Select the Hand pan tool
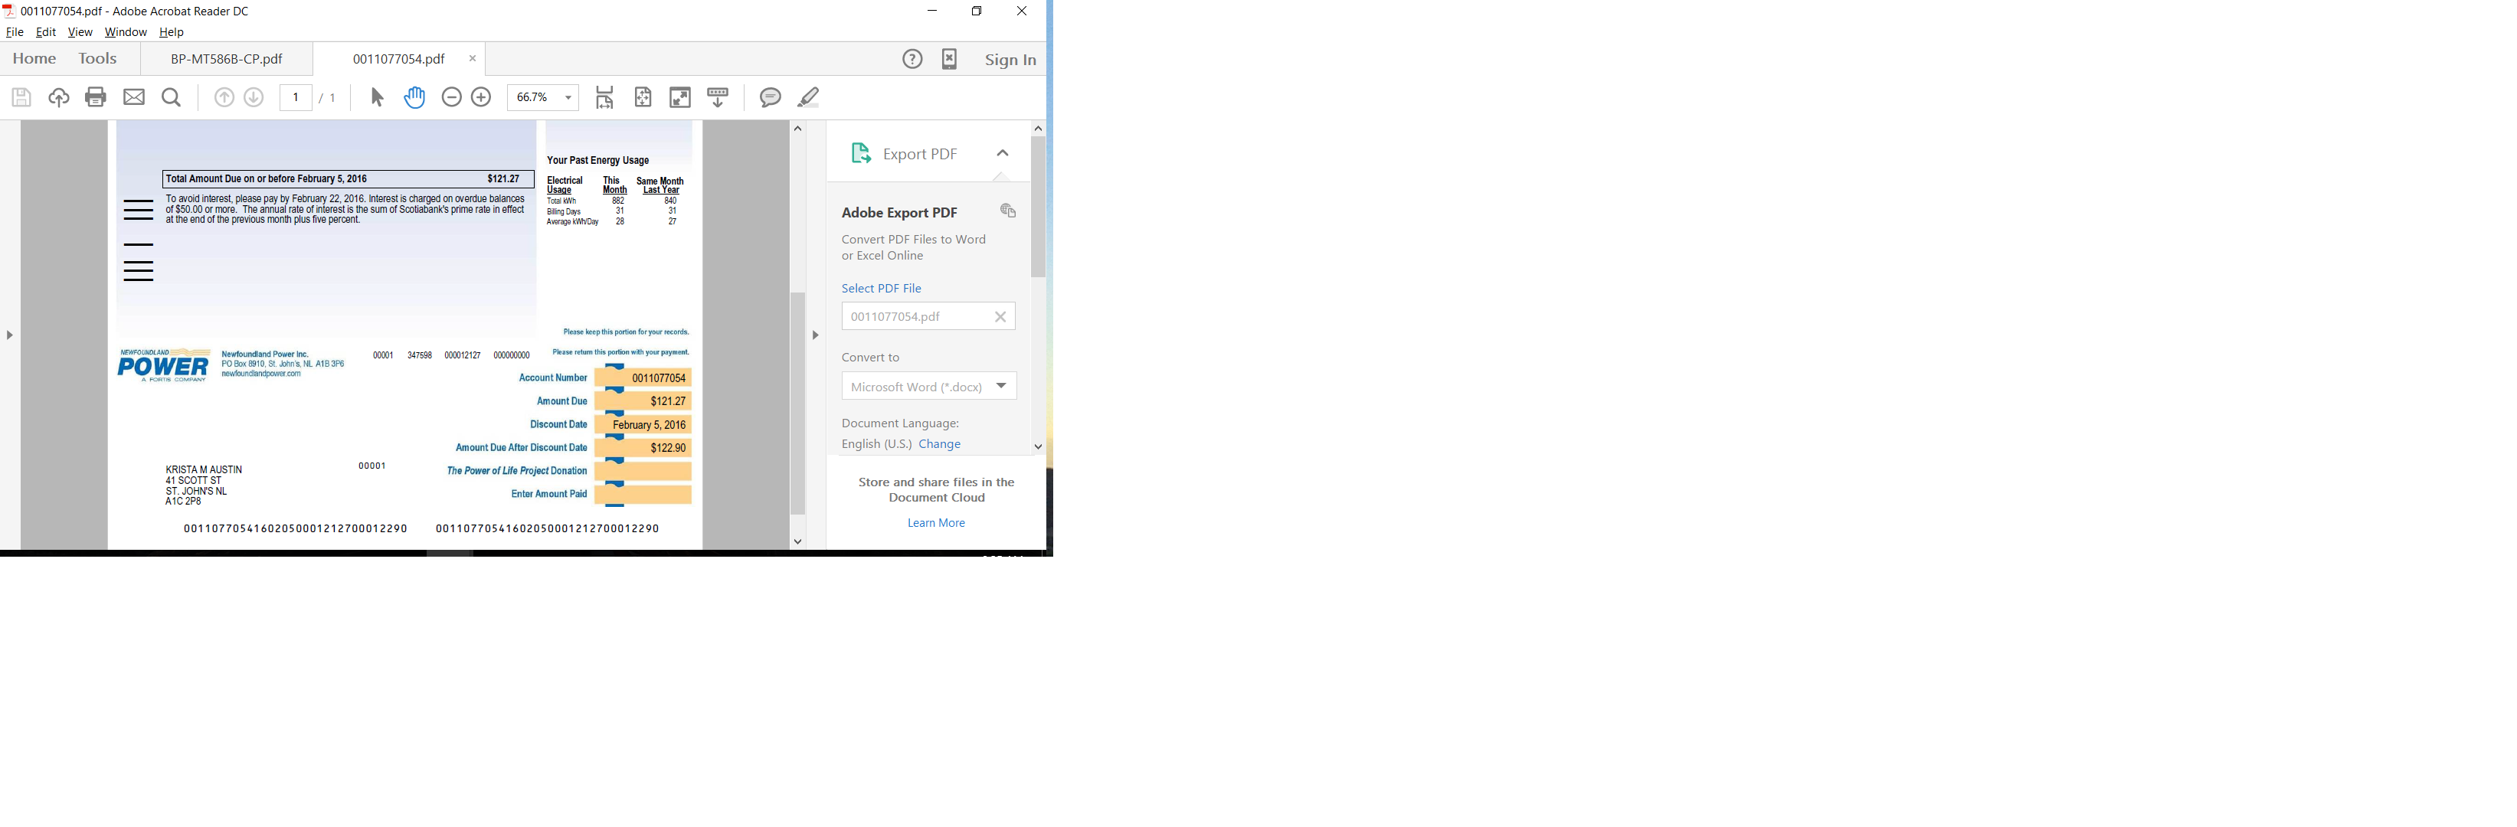This screenshot has height=827, width=2517. (x=414, y=96)
